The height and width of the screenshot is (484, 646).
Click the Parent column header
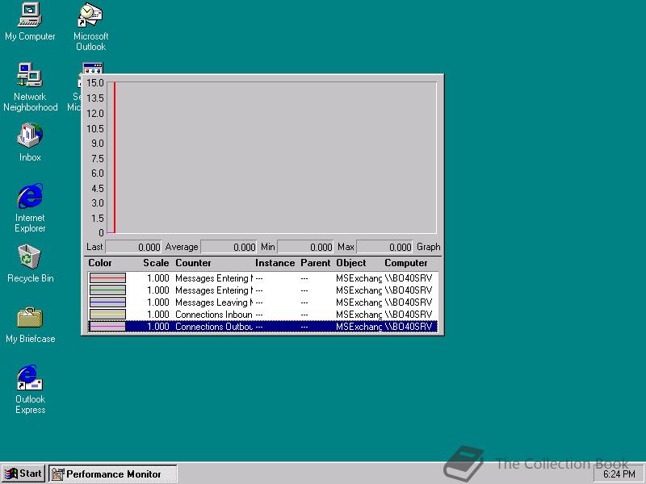click(x=315, y=263)
